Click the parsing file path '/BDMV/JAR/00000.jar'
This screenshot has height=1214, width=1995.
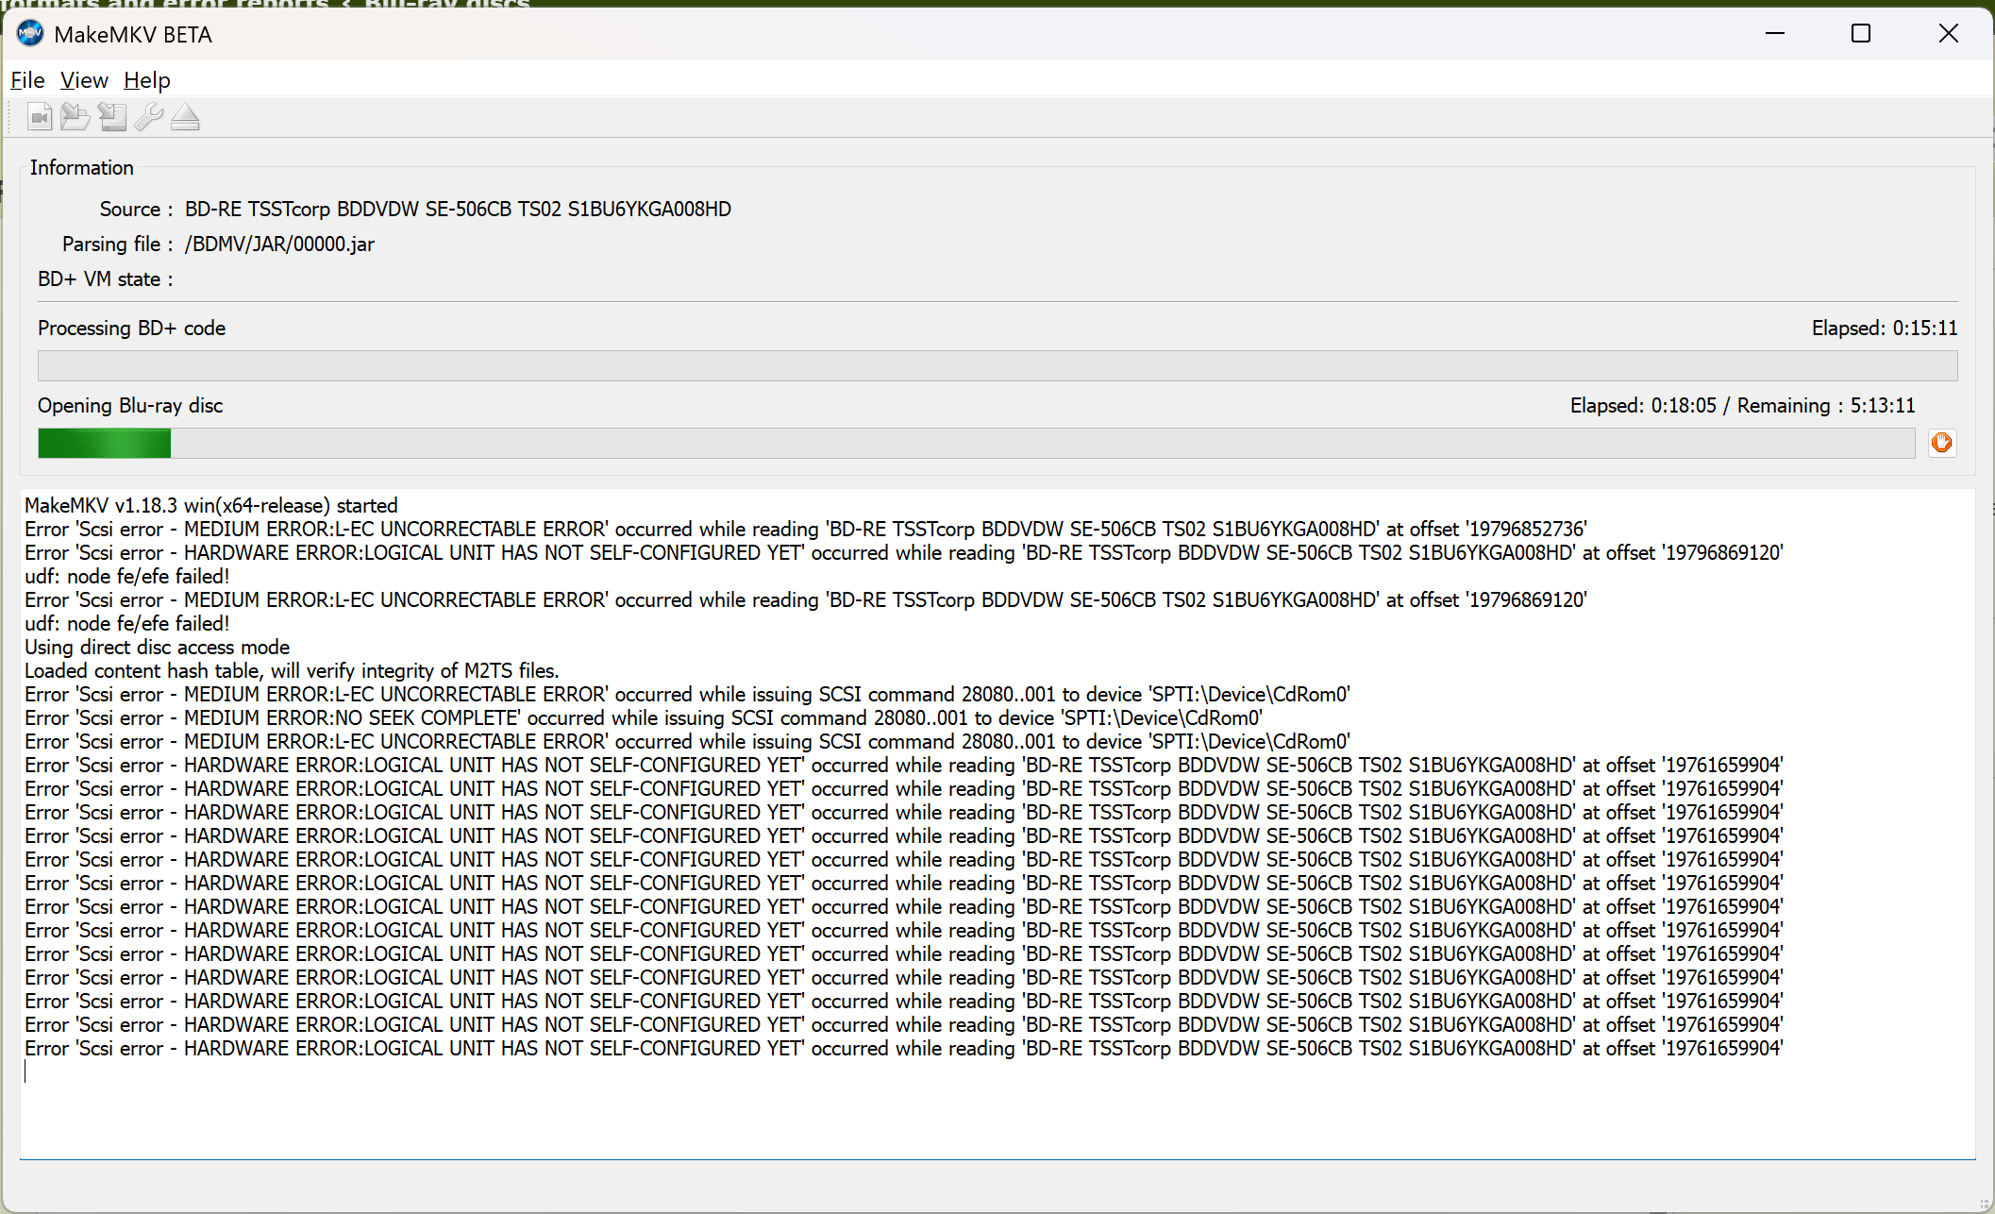coord(279,244)
